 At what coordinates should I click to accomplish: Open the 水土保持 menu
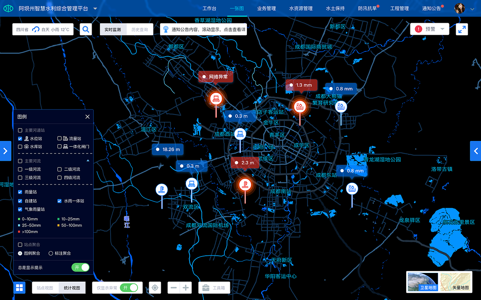tap(335, 8)
